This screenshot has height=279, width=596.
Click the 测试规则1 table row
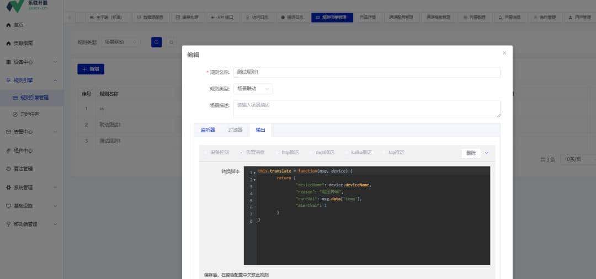tap(129, 141)
